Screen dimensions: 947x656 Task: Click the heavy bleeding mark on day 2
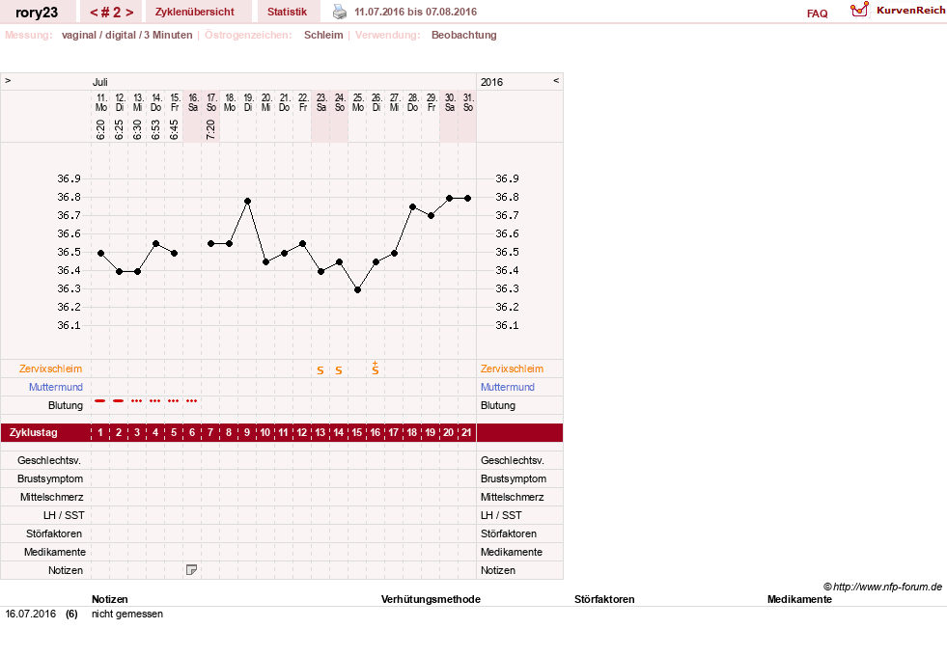[x=119, y=400]
